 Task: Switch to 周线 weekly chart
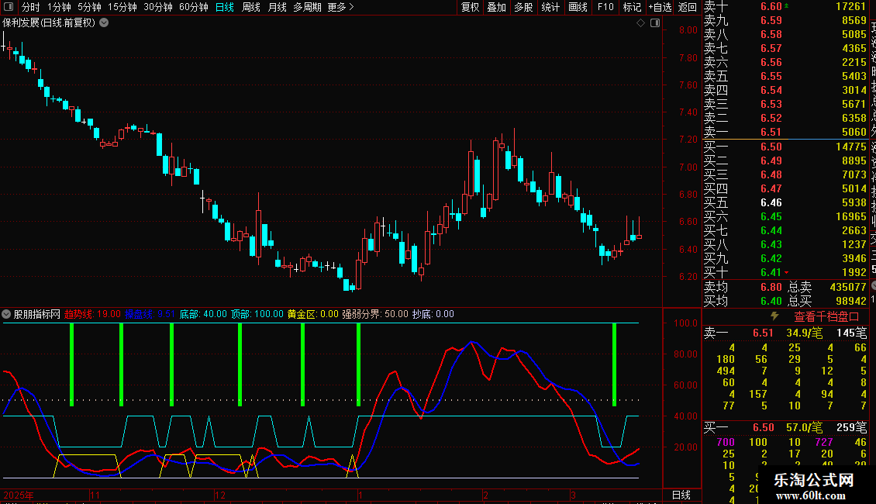(x=251, y=7)
